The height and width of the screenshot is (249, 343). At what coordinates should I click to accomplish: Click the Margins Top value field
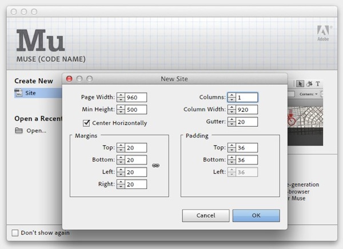point(136,147)
